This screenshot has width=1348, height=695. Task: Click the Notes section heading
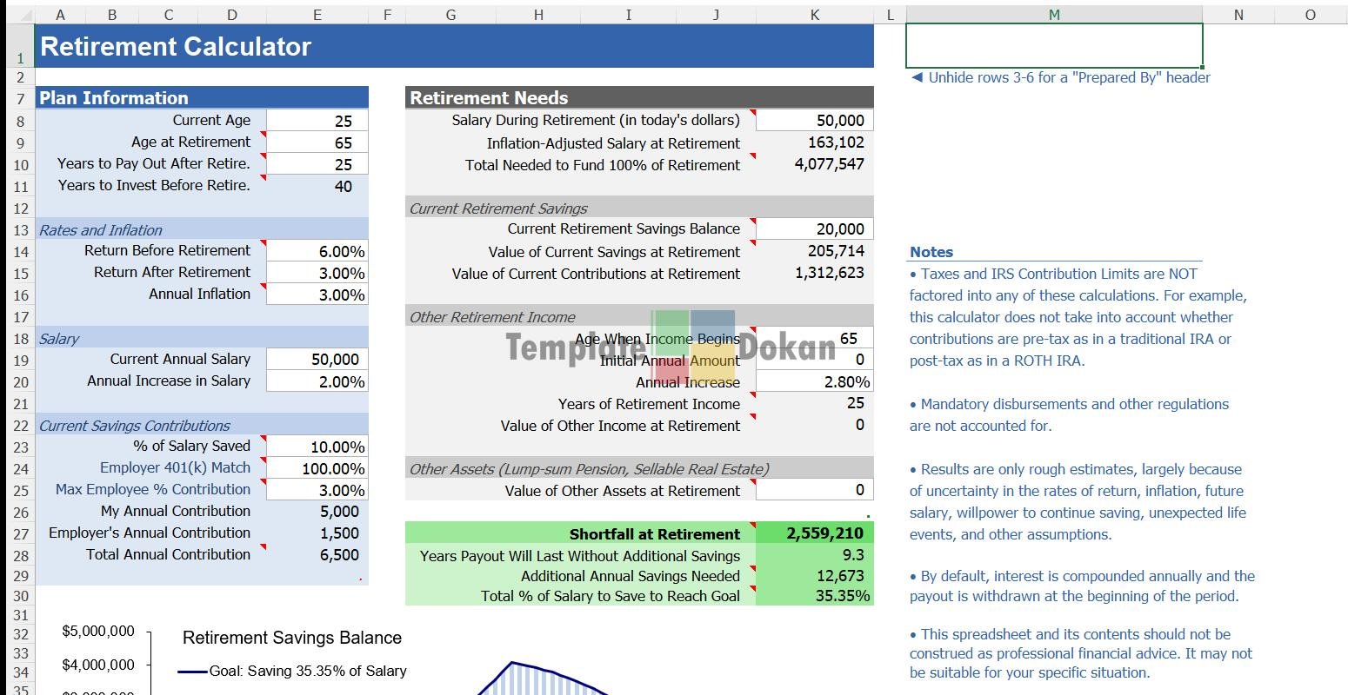pyautogui.click(x=931, y=252)
